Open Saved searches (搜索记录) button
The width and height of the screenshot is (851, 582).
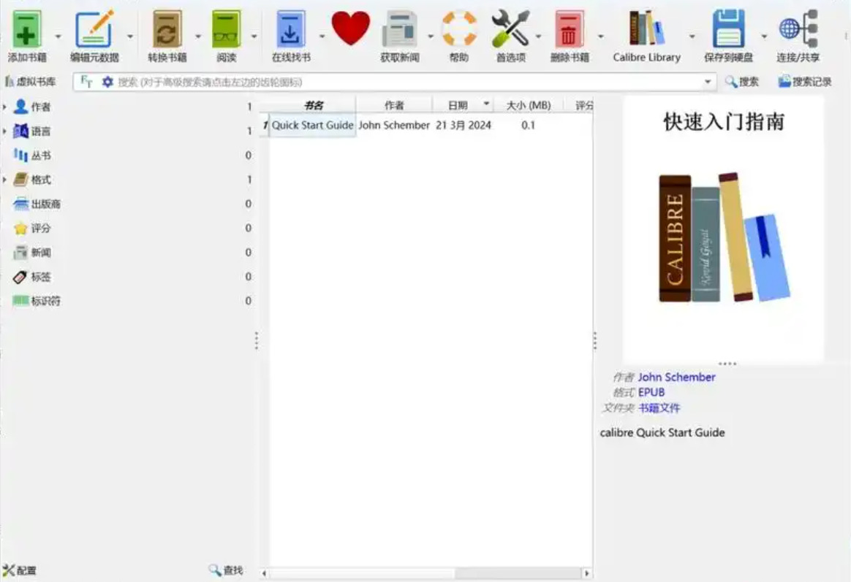tap(805, 82)
